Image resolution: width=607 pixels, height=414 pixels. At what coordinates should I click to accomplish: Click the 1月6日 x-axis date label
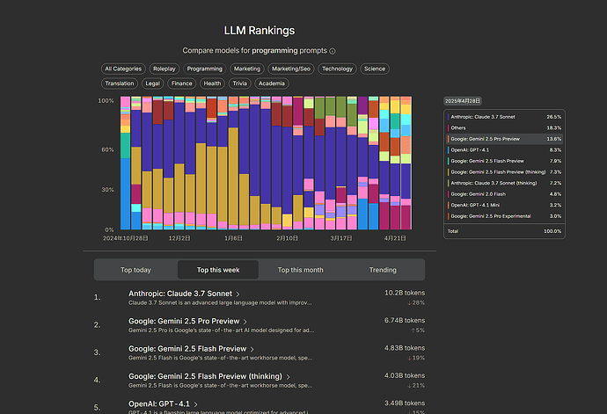tap(233, 238)
